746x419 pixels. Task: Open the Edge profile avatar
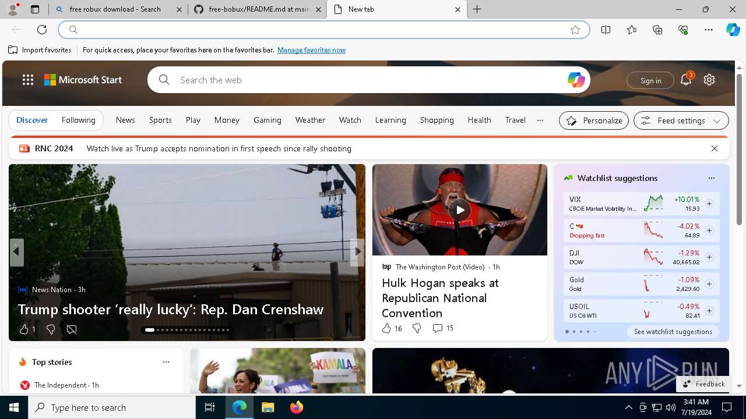coord(12,9)
